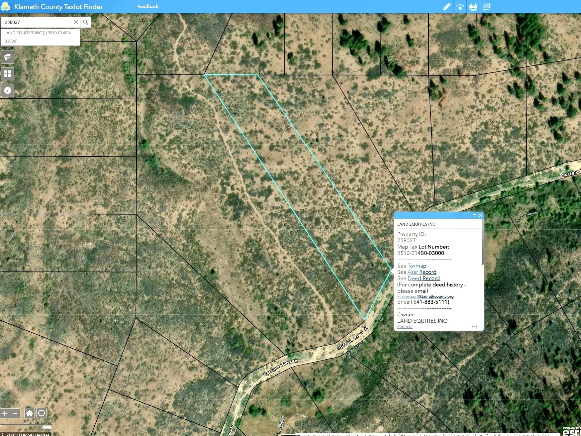This screenshot has height=436, width=581.
Task: Select the LAND EQUITIES INC search suggestion
Action: [x=40, y=37]
